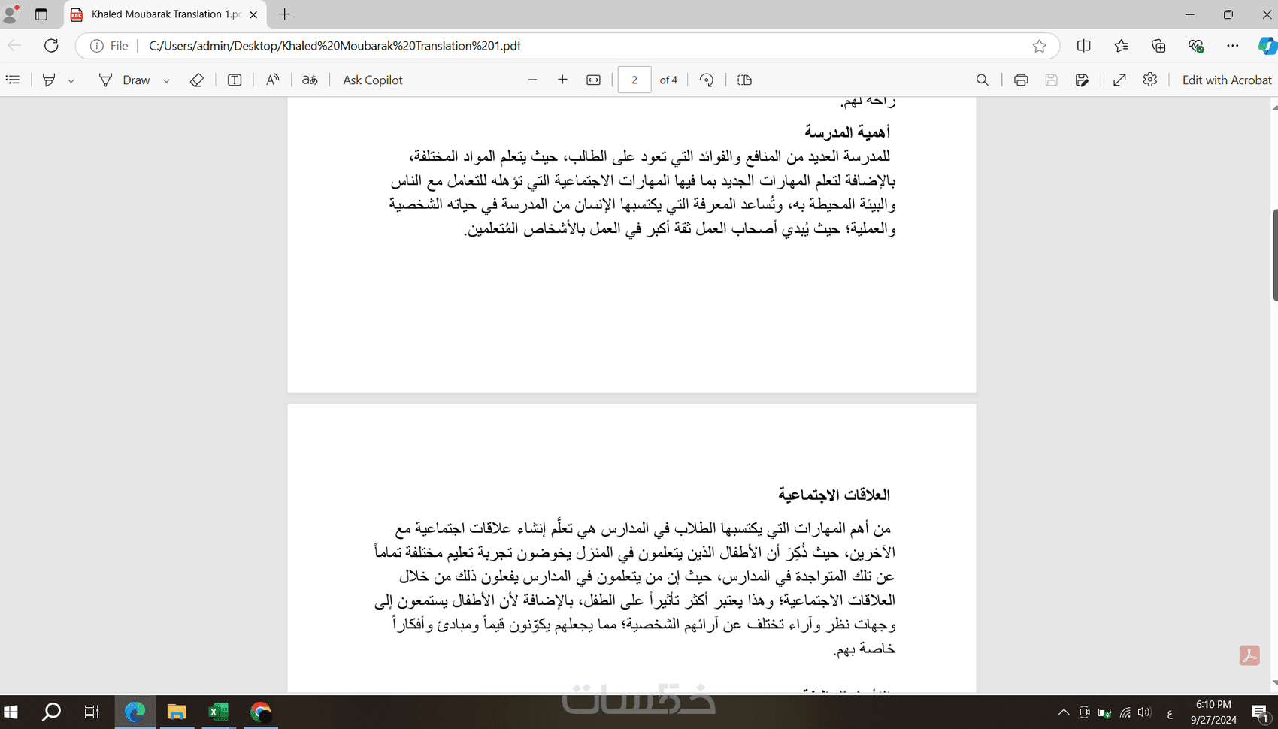Screen dimensions: 1278x729
Task: Click the Save as icon
Action: (x=1082, y=80)
